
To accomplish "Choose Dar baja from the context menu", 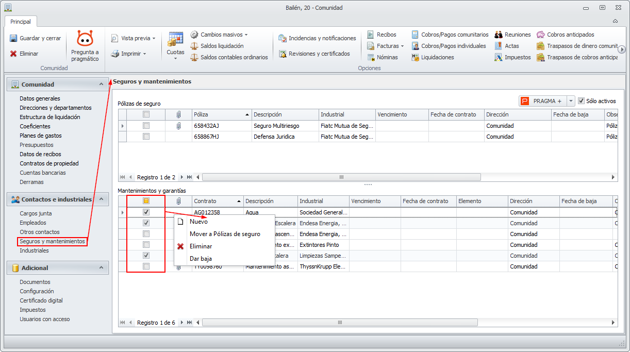I will point(224,259).
